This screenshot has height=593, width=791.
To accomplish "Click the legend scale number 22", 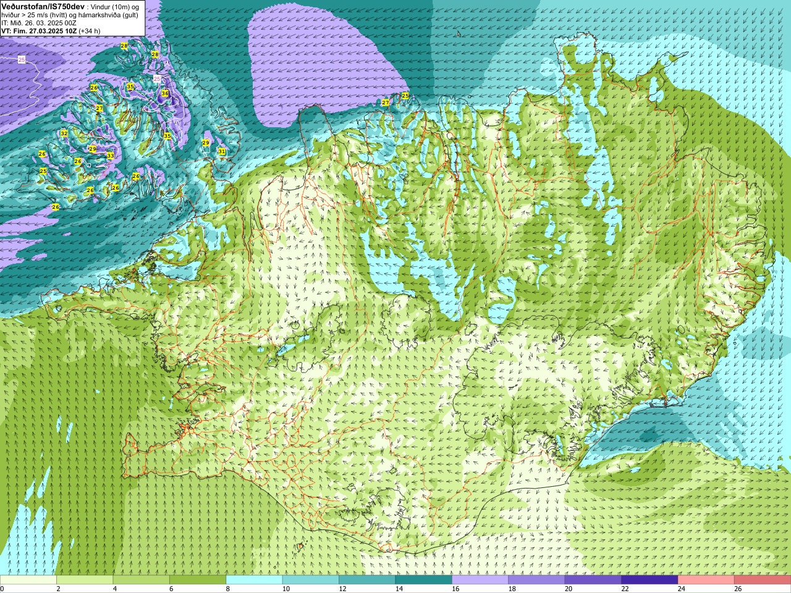I will tap(625, 589).
